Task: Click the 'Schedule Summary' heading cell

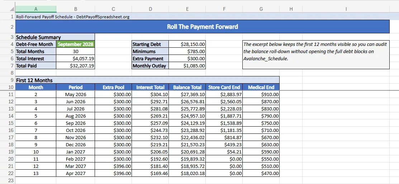Action: (55, 37)
